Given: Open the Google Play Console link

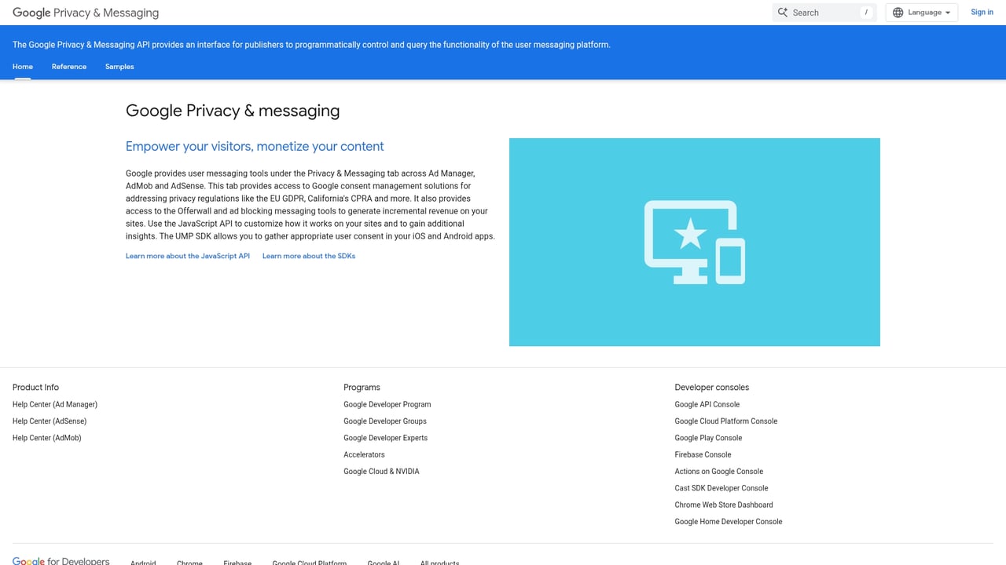Looking at the screenshot, I should pyautogui.click(x=707, y=437).
